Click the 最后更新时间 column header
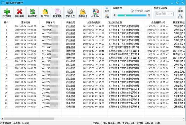Image resolution: width=186 pixels, height=125 pixels. click(158, 22)
